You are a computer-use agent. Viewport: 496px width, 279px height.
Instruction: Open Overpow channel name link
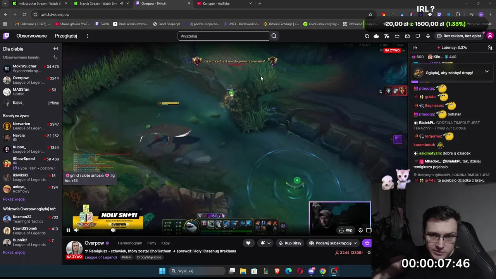(x=94, y=243)
